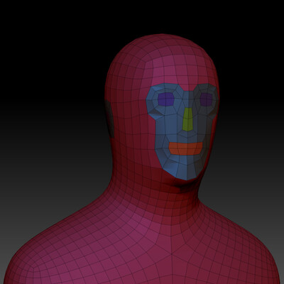
Task: Select the gray ear polygroup on head side
Action: [110, 119]
